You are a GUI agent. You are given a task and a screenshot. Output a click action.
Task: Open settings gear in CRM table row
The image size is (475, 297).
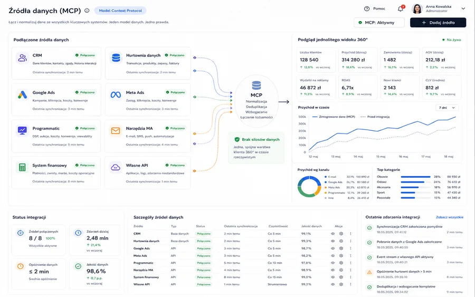click(x=341, y=234)
